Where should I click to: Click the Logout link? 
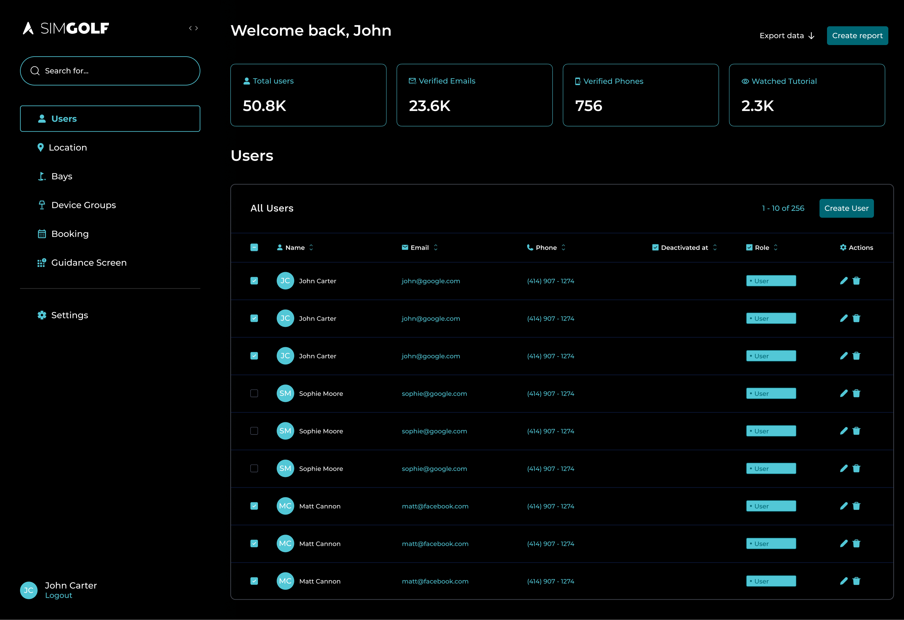(x=58, y=596)
